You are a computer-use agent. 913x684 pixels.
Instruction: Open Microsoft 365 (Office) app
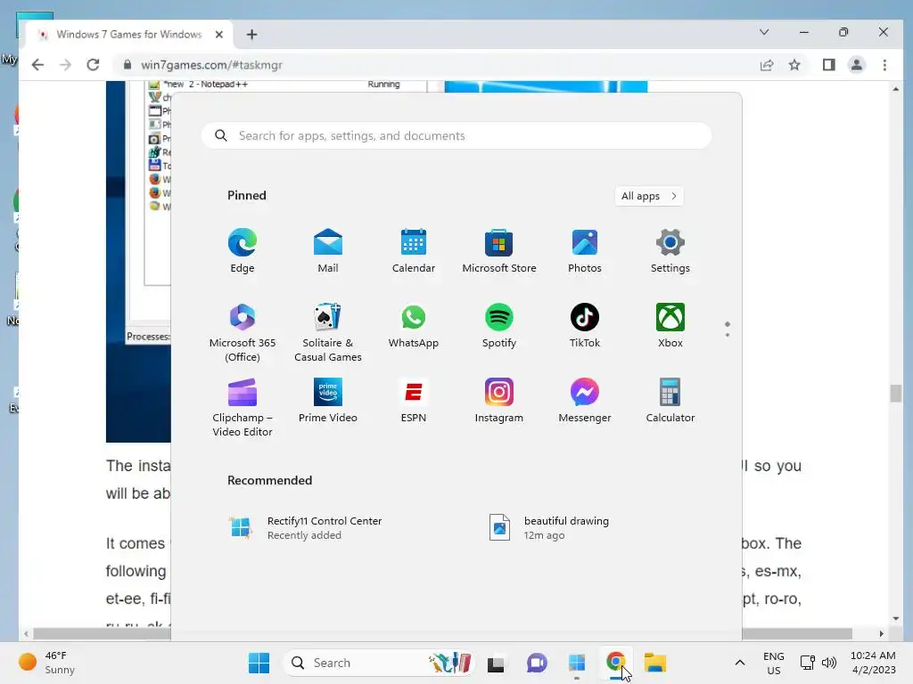(x=243, y=332)
